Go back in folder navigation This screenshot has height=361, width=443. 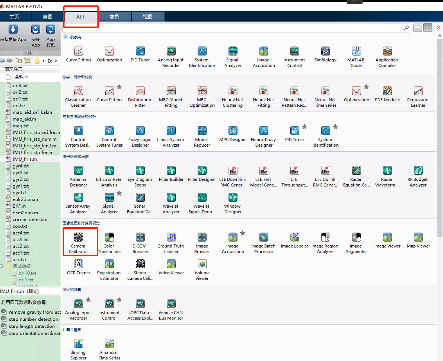coord(3,61)
